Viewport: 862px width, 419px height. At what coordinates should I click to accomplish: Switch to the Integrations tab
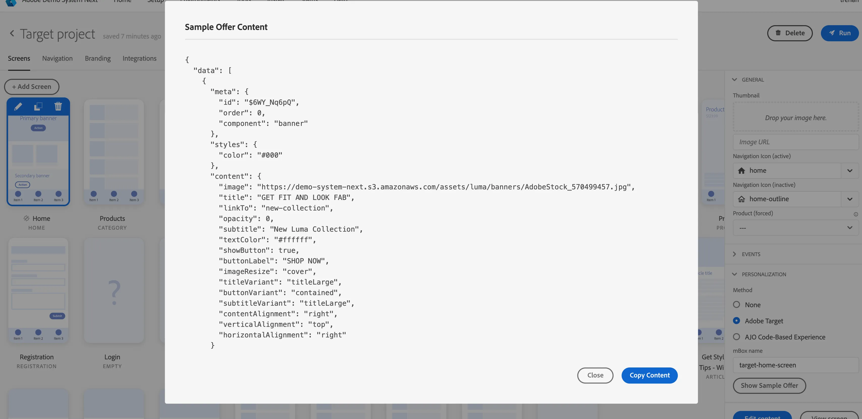[140, 58]
